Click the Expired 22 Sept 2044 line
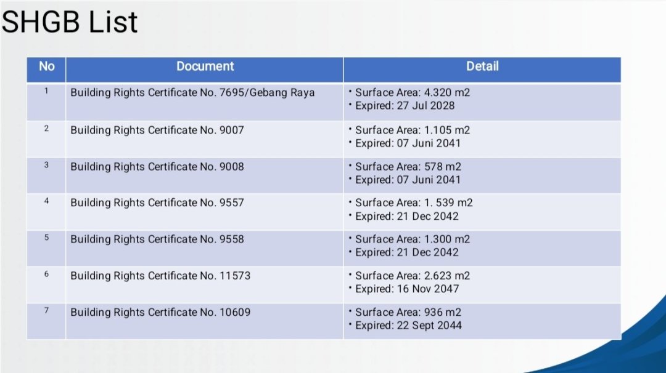Viewport: 666px width, 373px height. point(408,326)
